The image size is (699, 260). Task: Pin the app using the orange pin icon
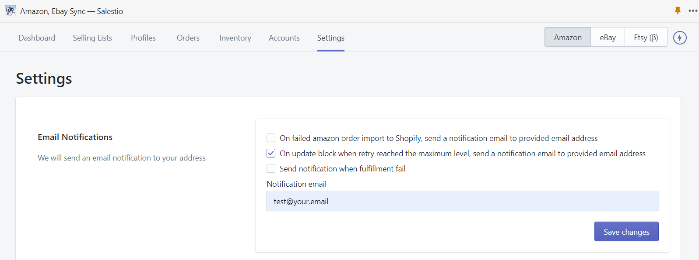[678, 11]
